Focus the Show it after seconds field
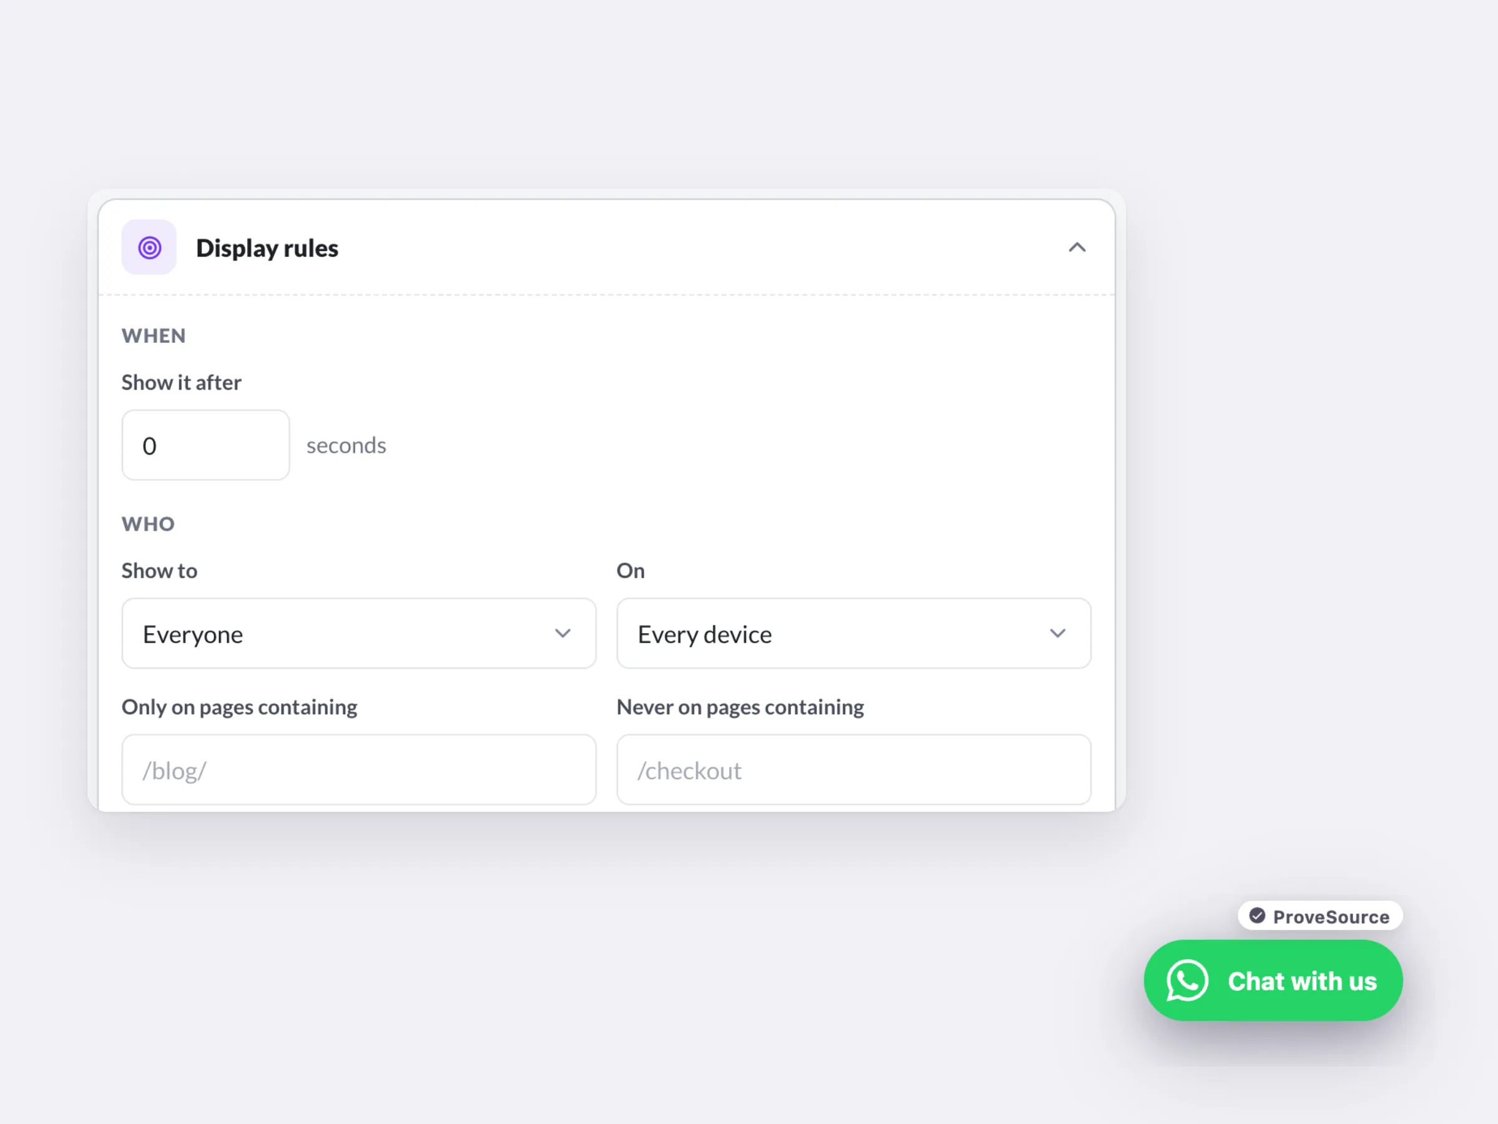 206,445
